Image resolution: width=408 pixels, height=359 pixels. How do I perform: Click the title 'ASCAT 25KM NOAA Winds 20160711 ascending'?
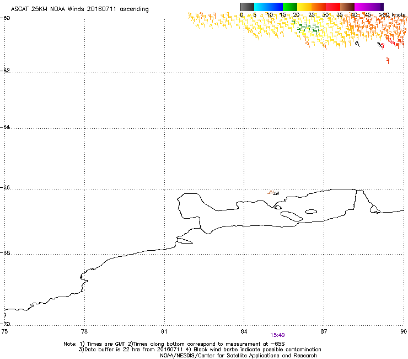[79, 9]
